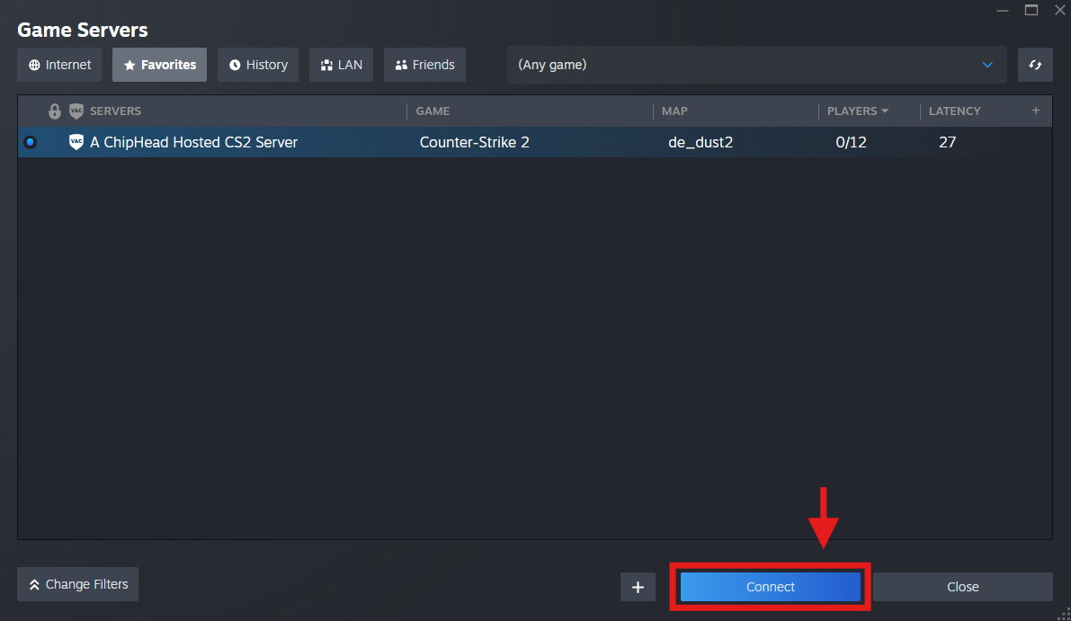Add a column via header plus icon
Image resolution: width=1071 pixels, height=621 pixels.
[1036, 111]
